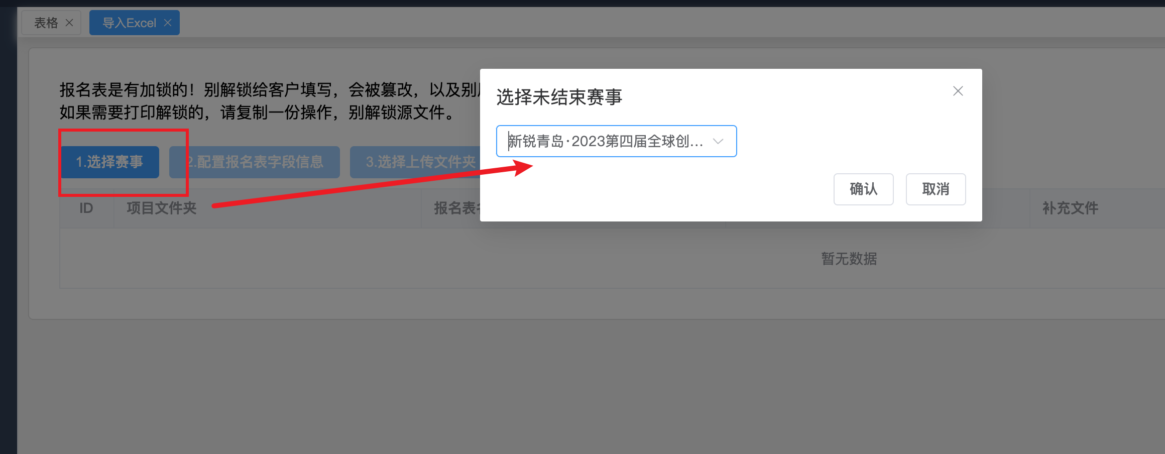Confirm the selection with the 确认 button
Viewport: 1165px width, 454px height.
pos(863,189)
